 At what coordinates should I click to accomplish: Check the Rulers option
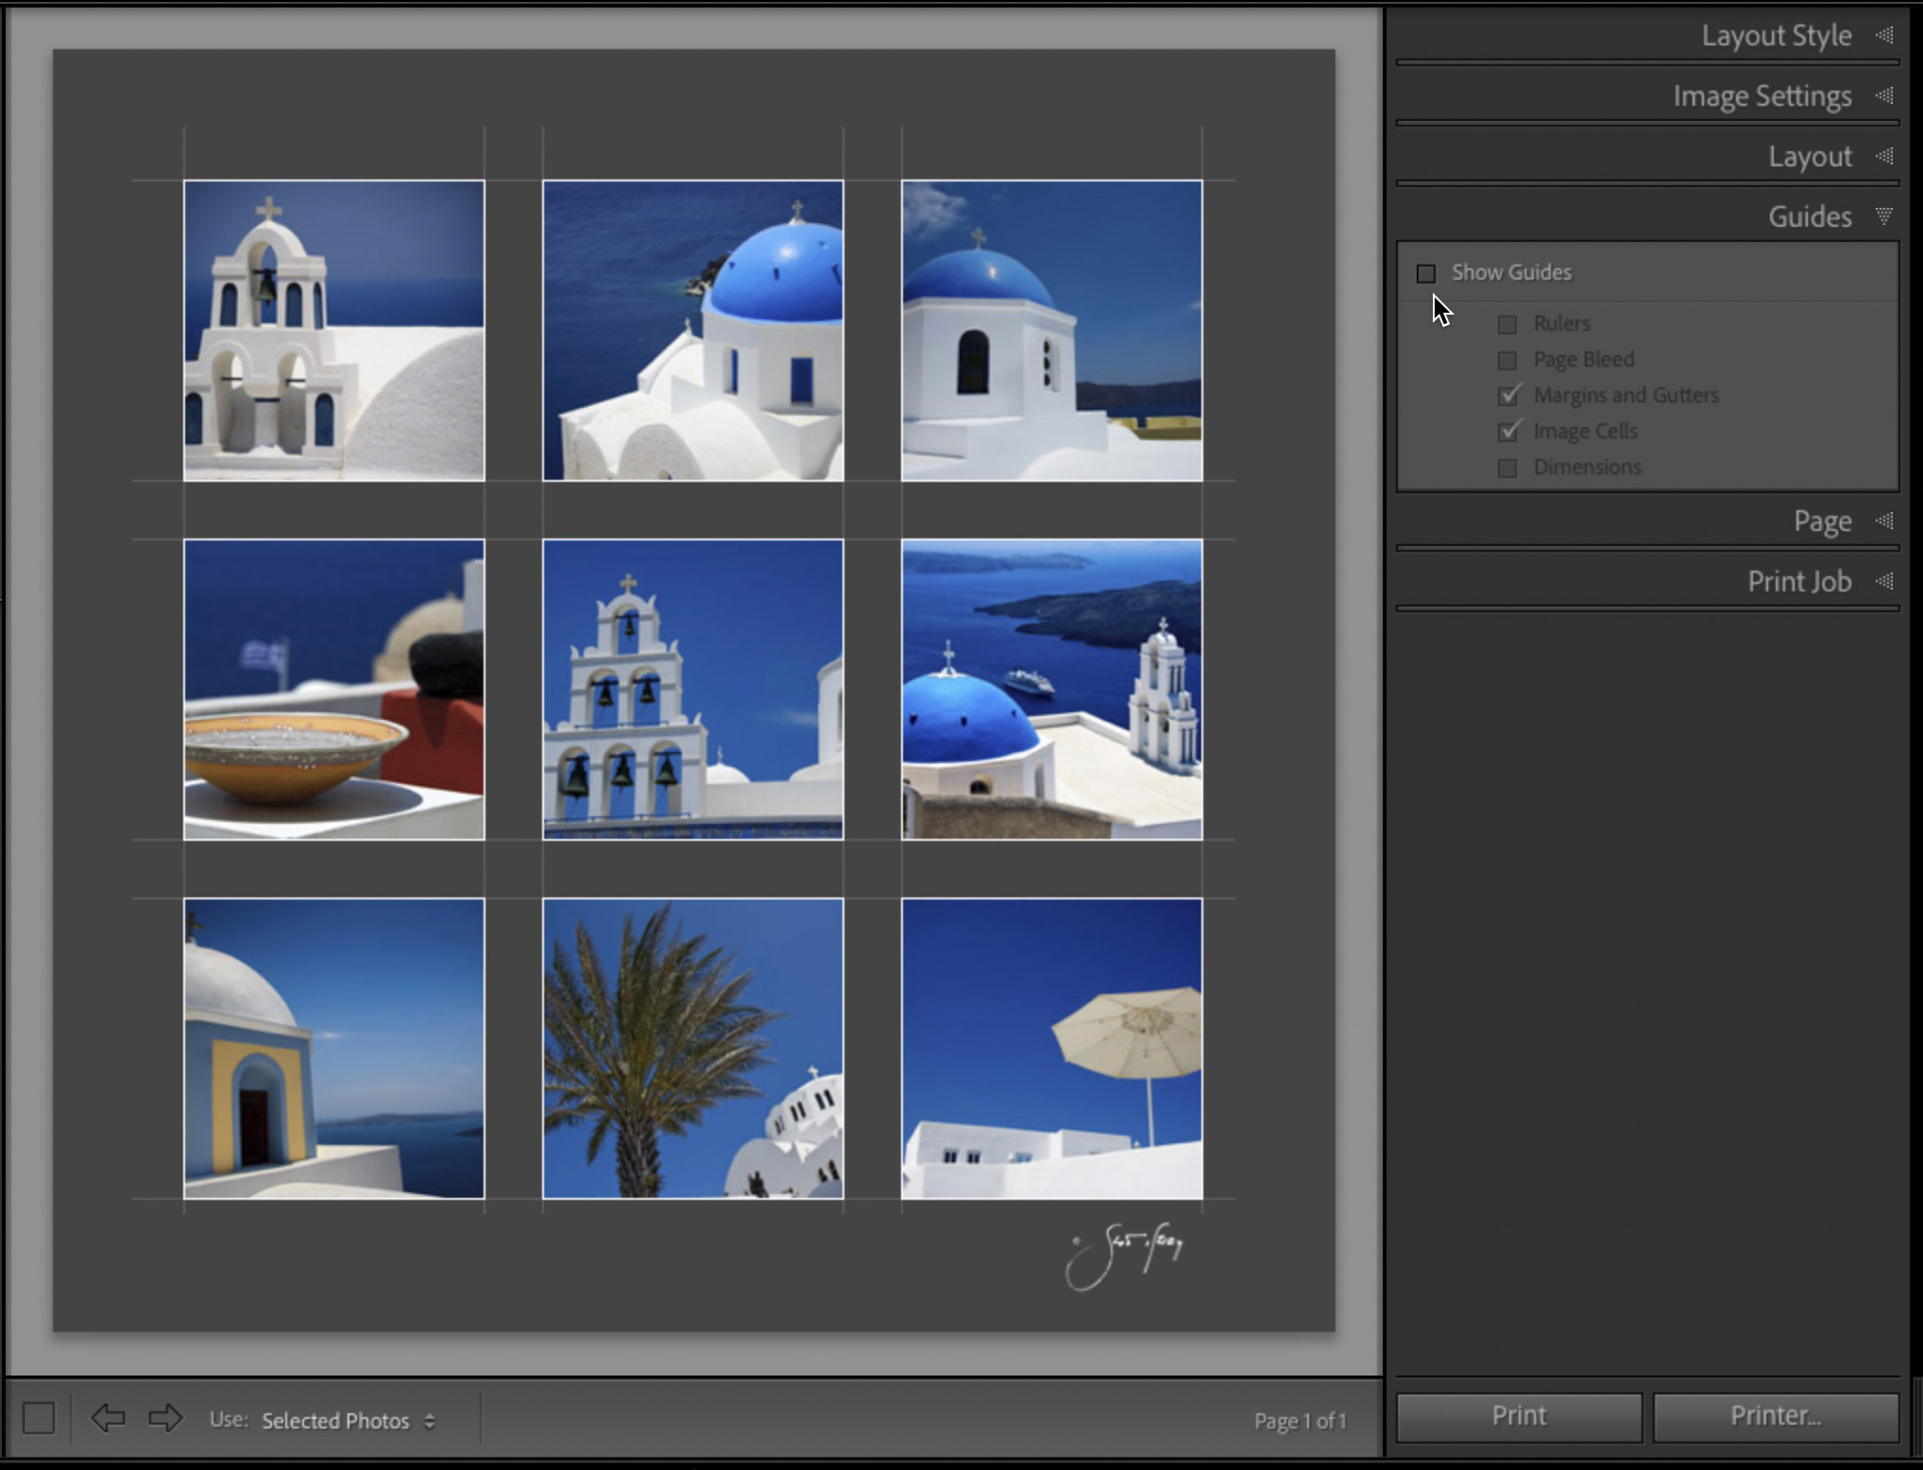click(1509, 323)
